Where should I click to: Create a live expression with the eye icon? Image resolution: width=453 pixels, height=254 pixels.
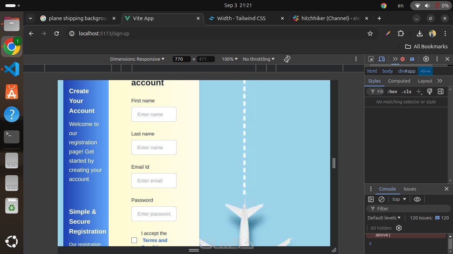point(417,199)
